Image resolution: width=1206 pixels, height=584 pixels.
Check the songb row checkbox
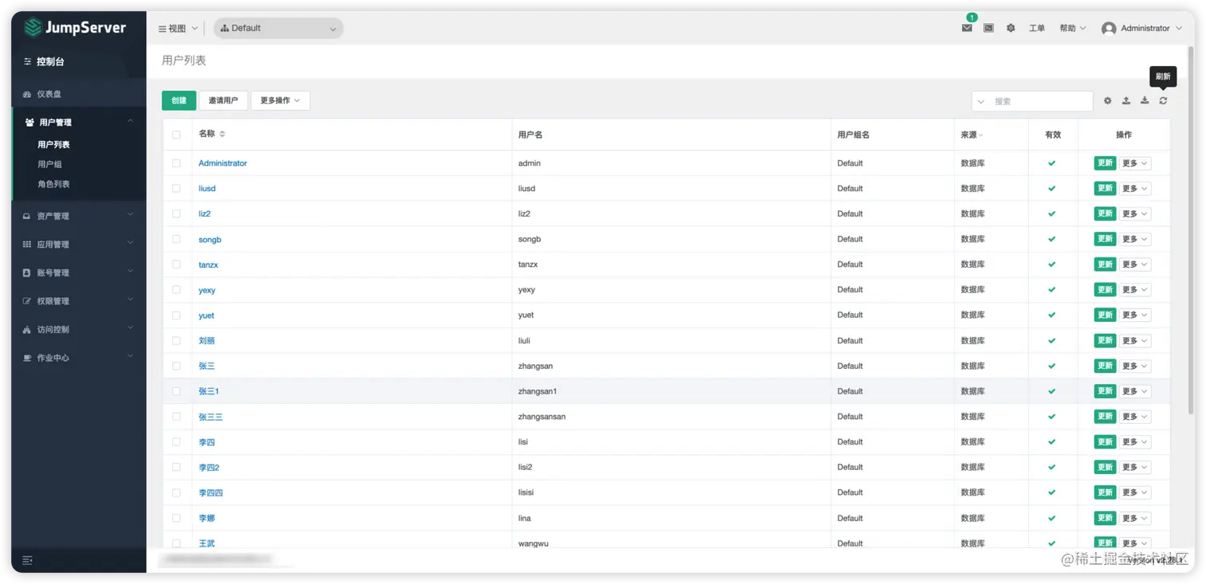point(176,239)
